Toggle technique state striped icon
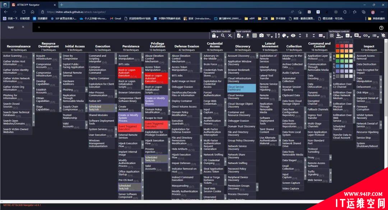The width and height of the screenshot is (388, 210). (332, 36)
